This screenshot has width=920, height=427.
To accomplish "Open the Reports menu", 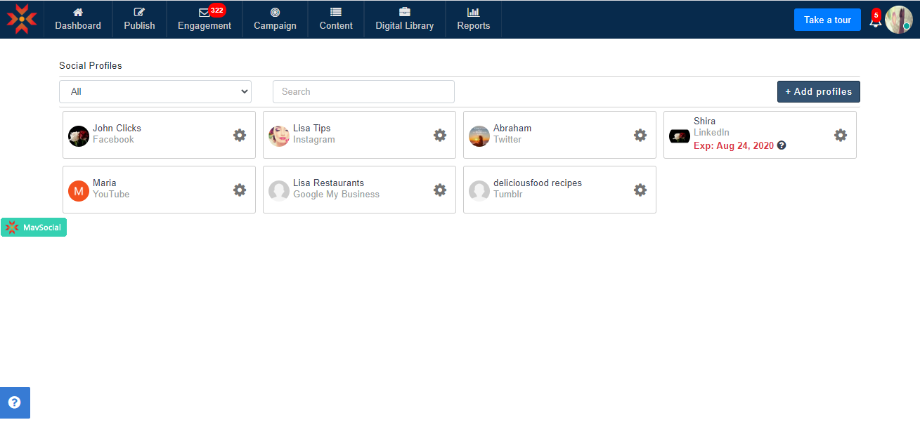I will (x=474, y=20).
